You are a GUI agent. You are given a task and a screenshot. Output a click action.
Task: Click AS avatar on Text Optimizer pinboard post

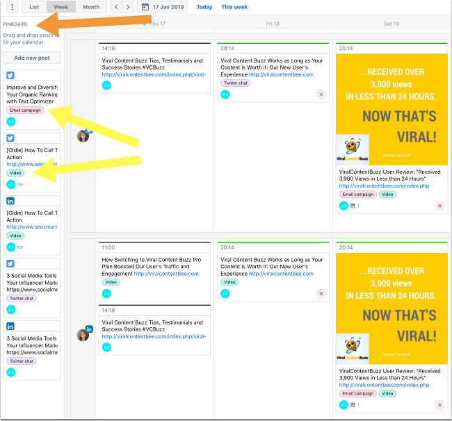[x=11, y=122]
